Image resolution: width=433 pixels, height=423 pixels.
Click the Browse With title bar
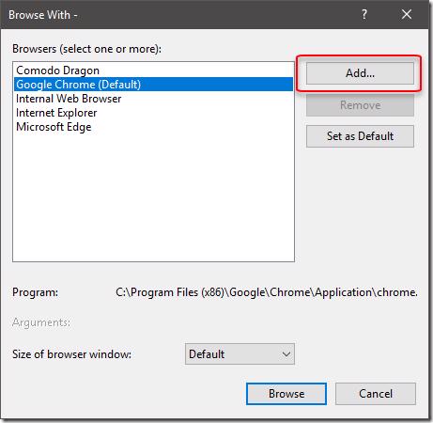pos(188,14)
